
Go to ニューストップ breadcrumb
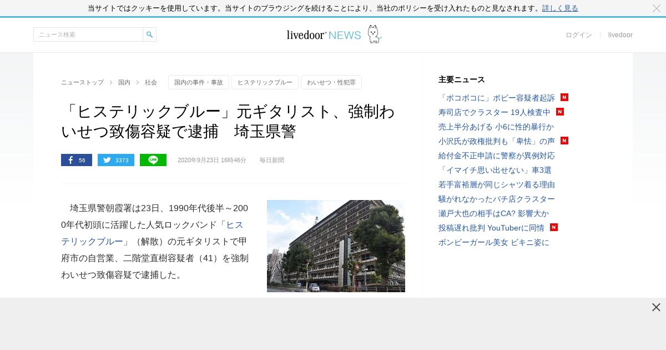[82, 82]
